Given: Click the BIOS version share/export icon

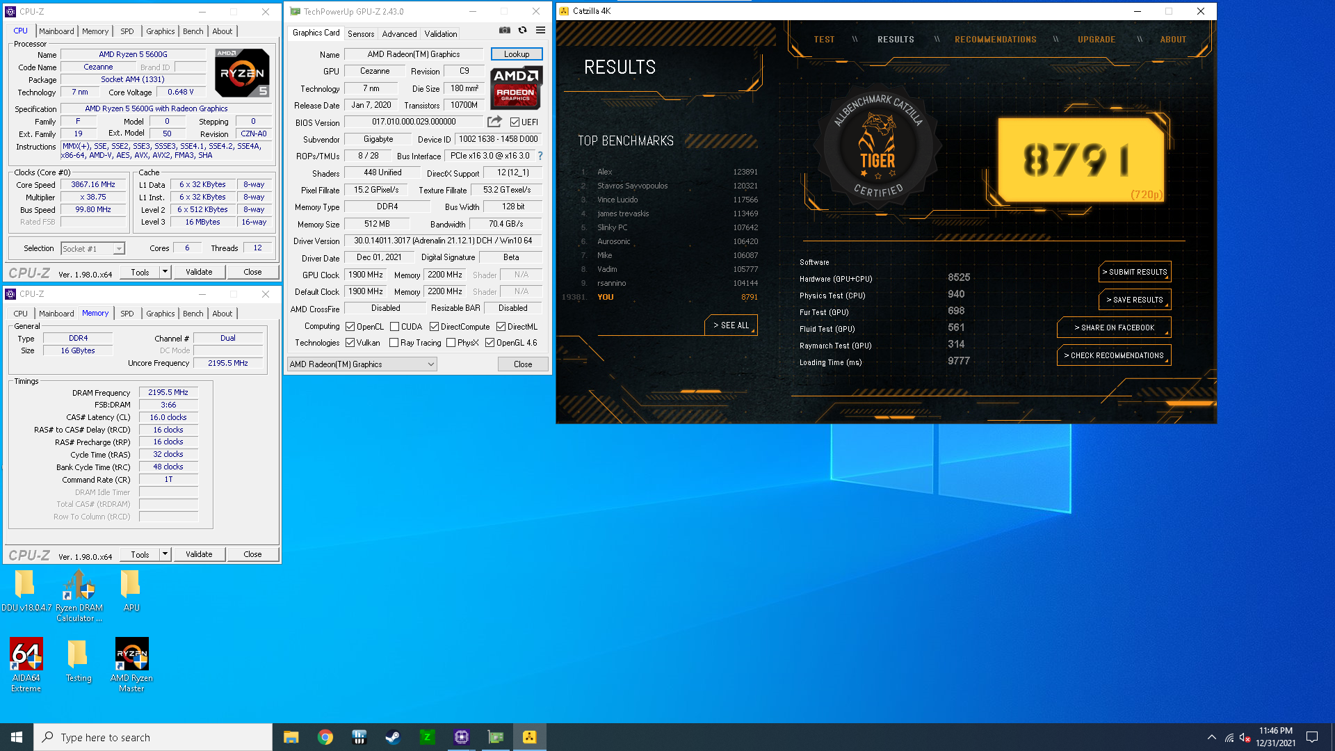Looking at the screenshot, I should (x=494, y=122).
